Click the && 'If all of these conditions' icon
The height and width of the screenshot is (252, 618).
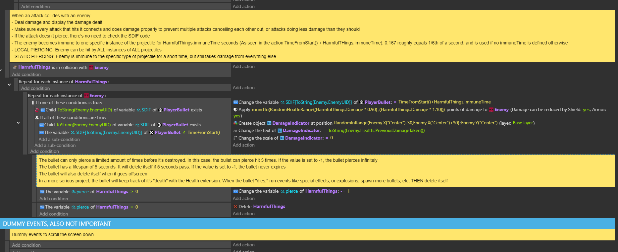pyautogui.click(x=37, y=118)
